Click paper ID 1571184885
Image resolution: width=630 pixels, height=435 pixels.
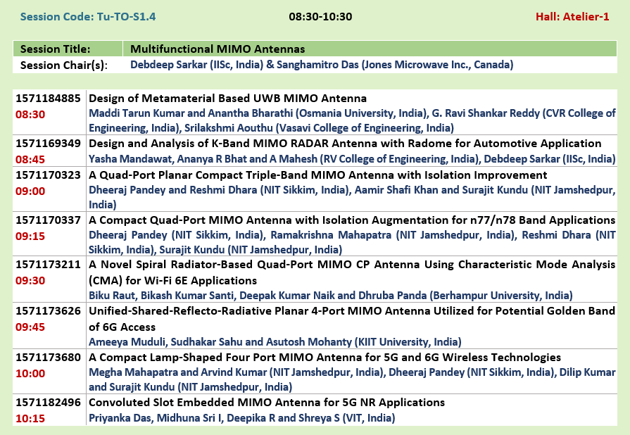pyautogui.click(x=49, y=99)
